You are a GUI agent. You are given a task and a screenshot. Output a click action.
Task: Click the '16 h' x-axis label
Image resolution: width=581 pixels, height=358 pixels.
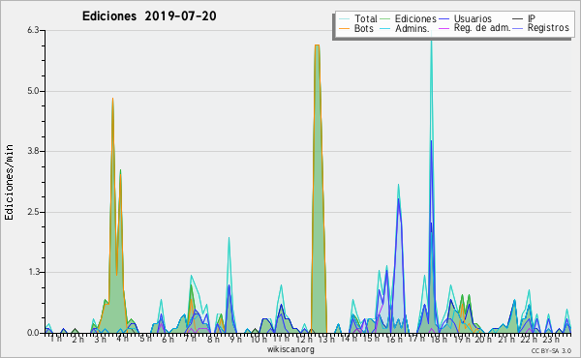pos(394,339)
